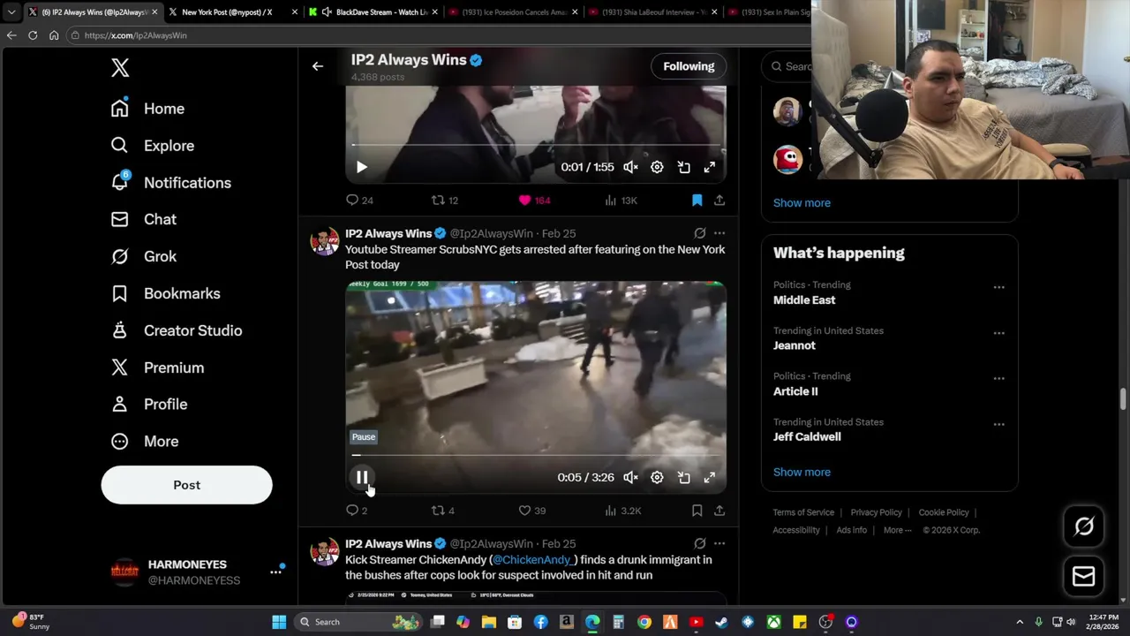Remove bookmark from the post with 13K views

coord(697,201)
